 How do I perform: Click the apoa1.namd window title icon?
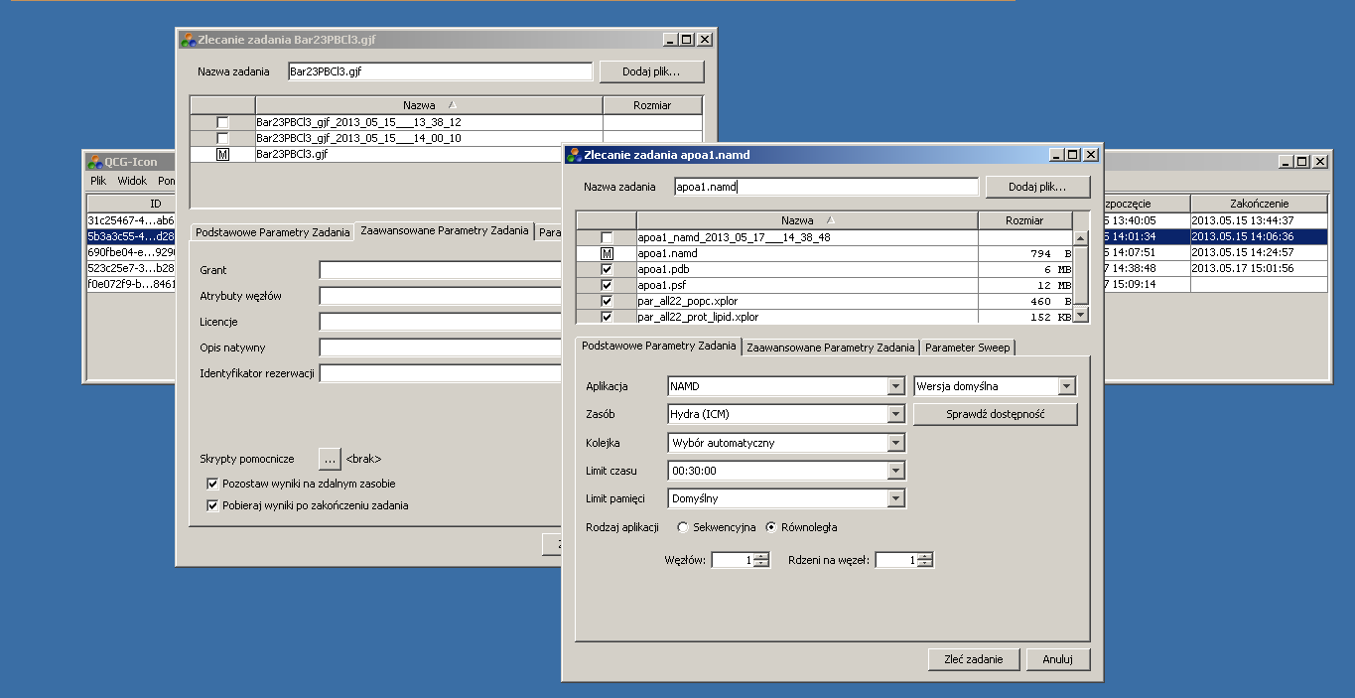[x=574, y=155]
